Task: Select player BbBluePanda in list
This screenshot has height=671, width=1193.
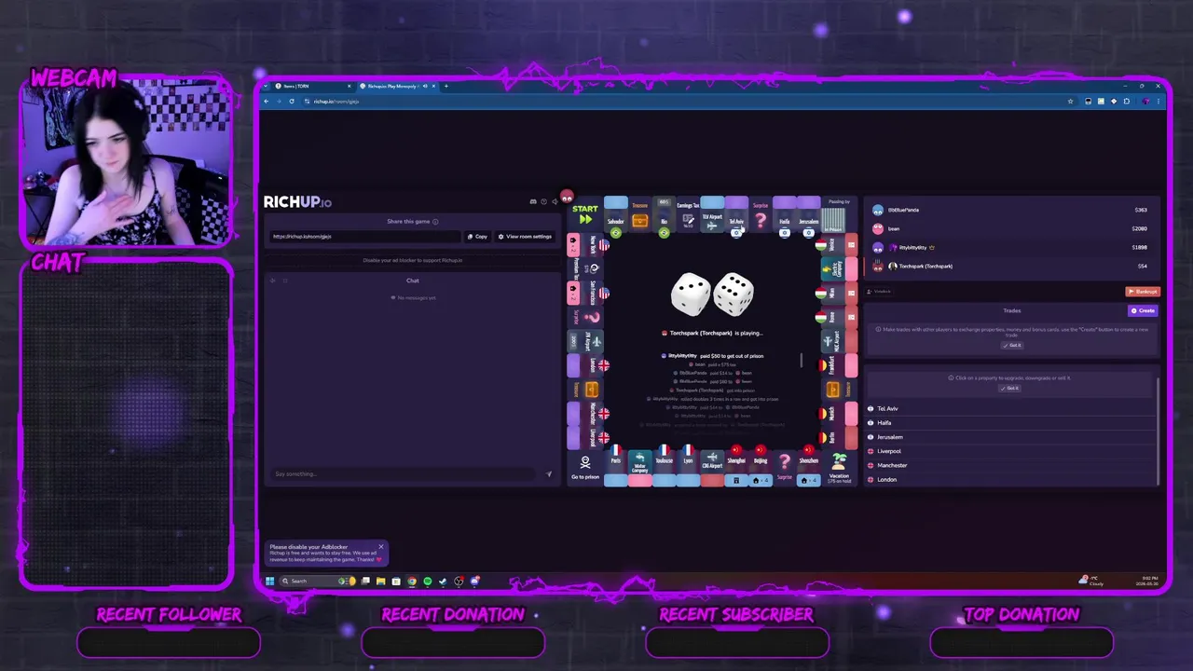Action: pyautogui.click(x=1010, y=210)
